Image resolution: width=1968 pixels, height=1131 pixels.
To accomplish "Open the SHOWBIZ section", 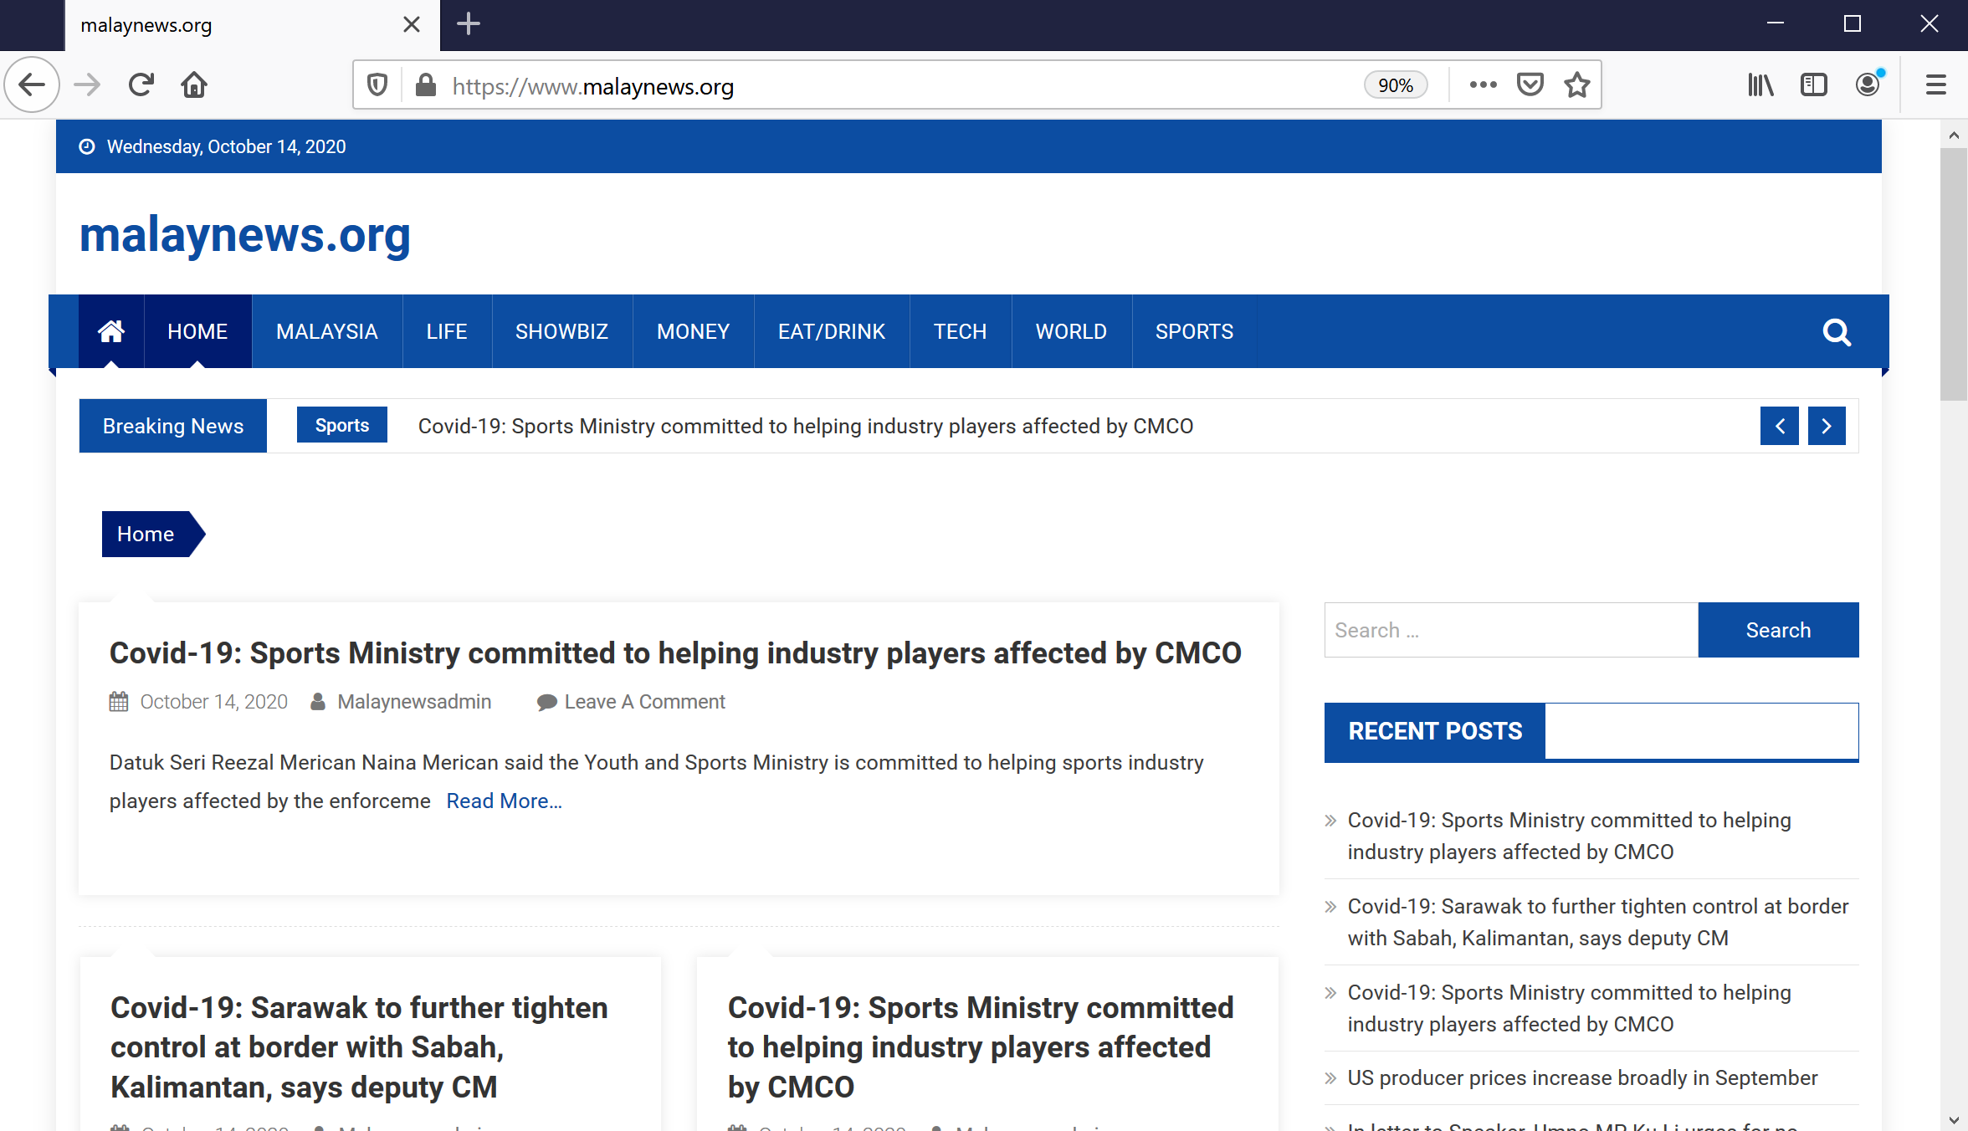I will [x=562, y=331].
